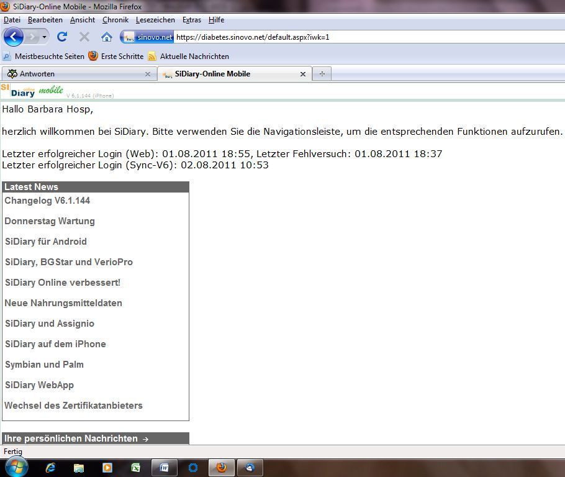Switch to Thunderbird in the taskbar
This screenshot has height=477, width=565.
(x=250, y=468)
